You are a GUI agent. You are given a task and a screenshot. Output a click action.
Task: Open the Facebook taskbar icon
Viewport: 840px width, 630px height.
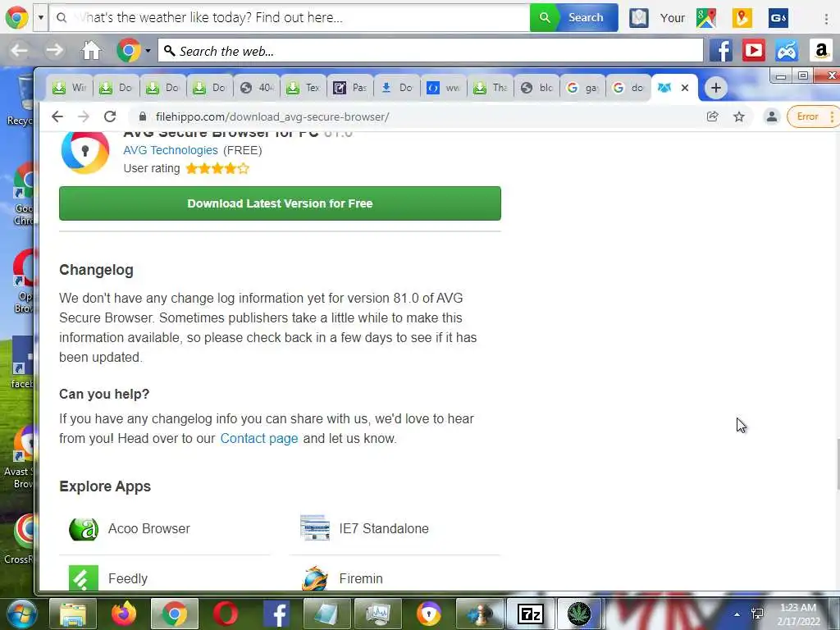click(276, 614)
